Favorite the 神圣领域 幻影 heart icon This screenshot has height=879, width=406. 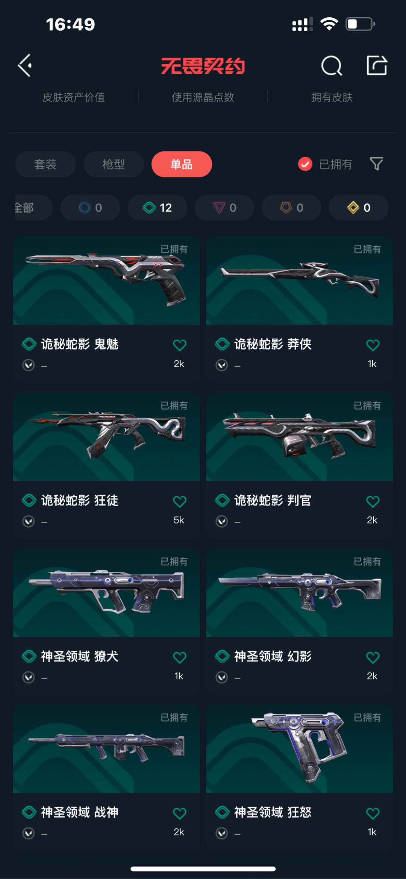pos(373,657)
